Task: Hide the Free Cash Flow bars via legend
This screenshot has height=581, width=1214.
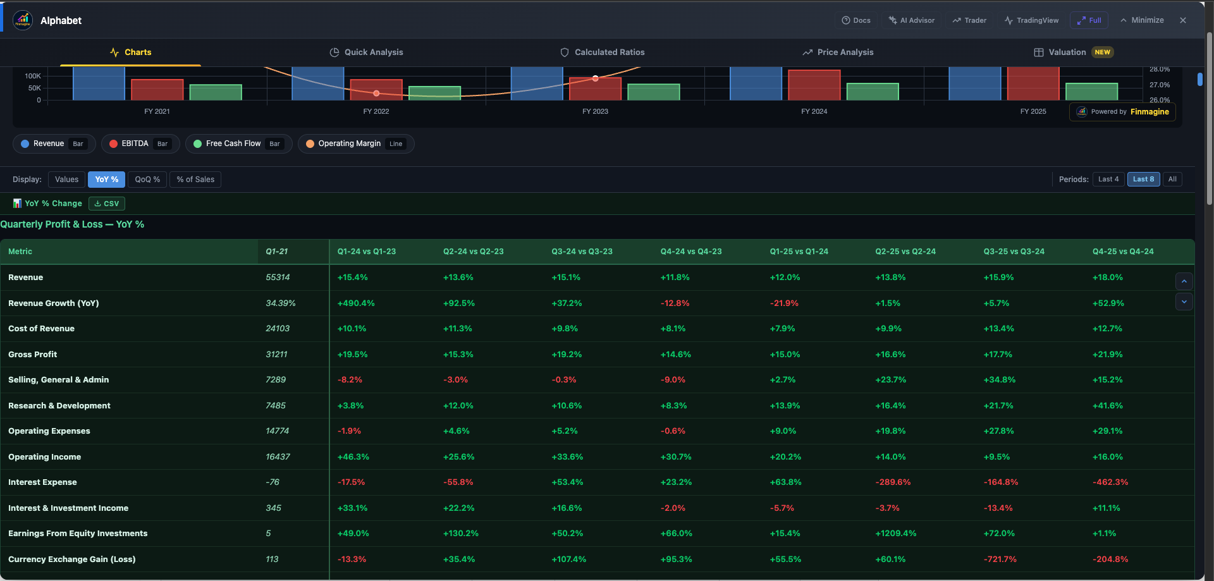Action: pos(238,144)
